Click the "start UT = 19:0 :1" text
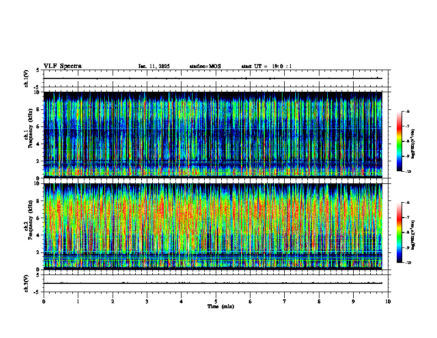437x338 pixels. point(267,66)
